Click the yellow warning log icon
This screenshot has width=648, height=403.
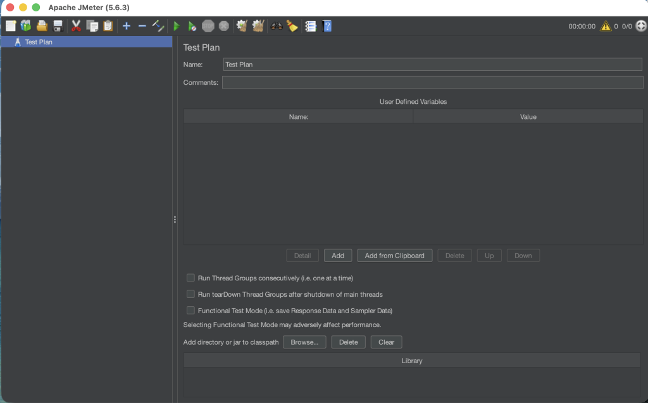click(606, 26)
